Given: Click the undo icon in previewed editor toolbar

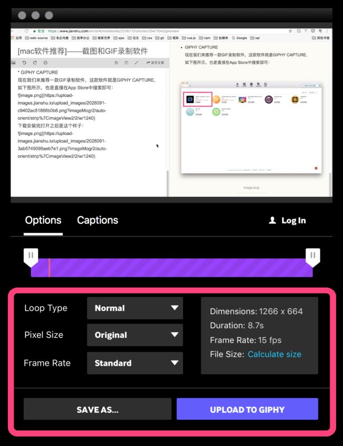Looking at the screenshot, I should click(24, 63).
